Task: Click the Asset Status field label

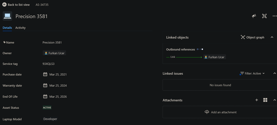Action: pos(11,108)
